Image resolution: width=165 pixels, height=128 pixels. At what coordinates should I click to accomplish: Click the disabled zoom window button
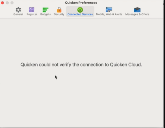tap(12, 3)
